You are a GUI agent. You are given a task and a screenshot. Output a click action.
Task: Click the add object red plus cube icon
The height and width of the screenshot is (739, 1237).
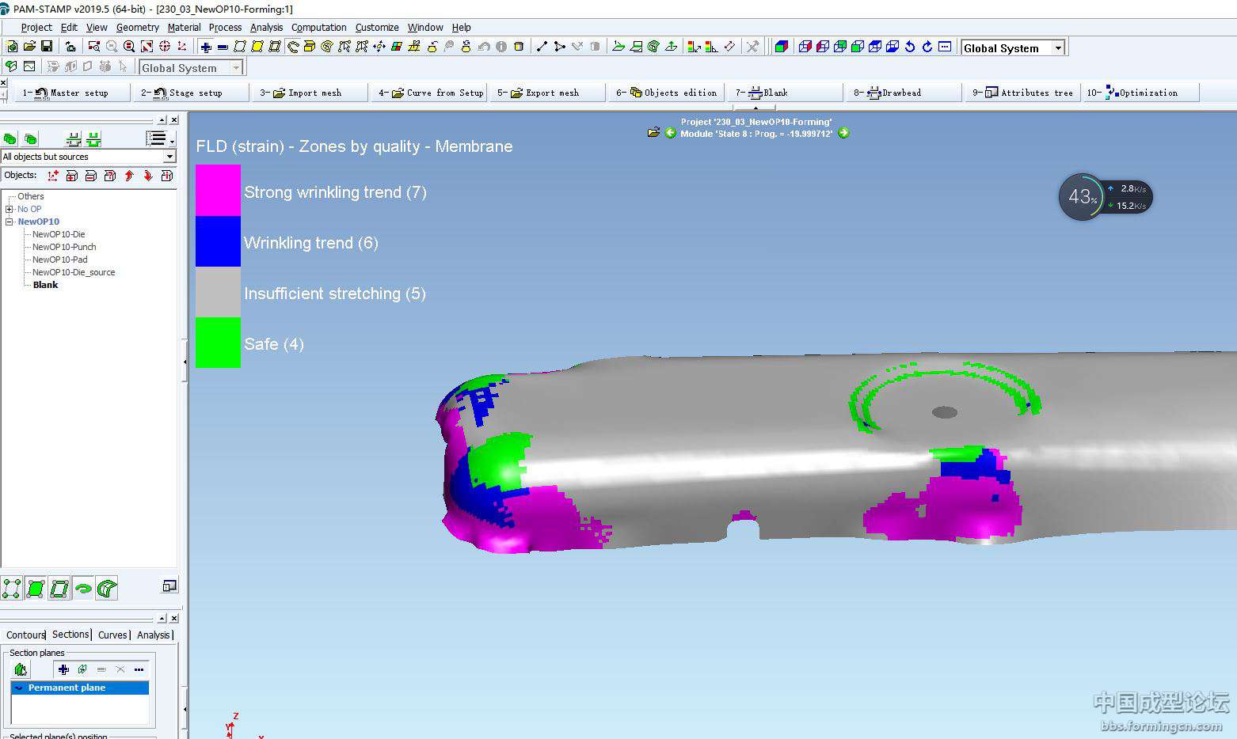72,176
